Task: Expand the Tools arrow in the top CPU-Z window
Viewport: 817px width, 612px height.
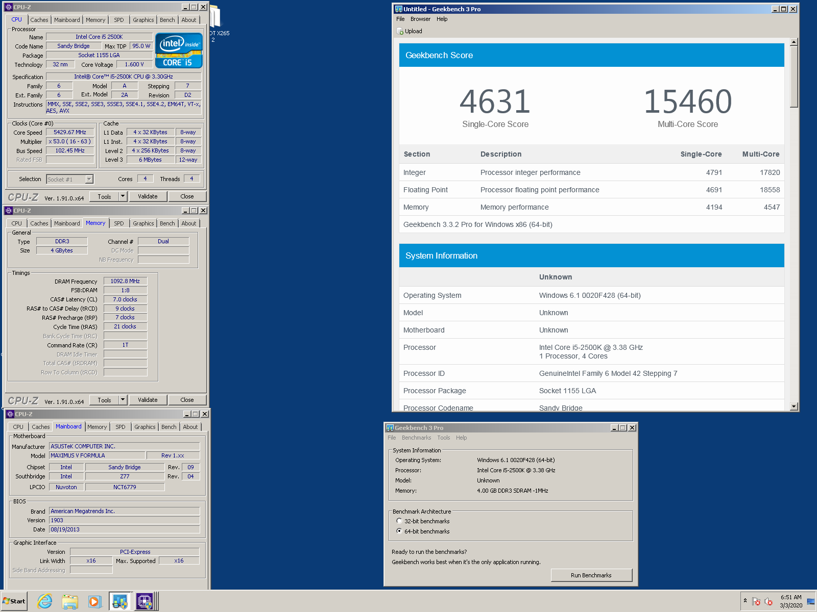Action: tap(123, 196)
